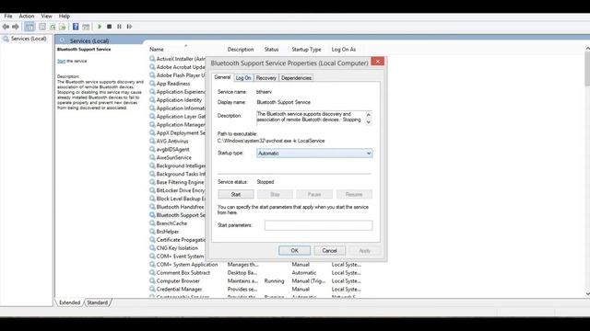Image resolution: width=590 pixels, height=331 pixels.
Task: Open the blue Help icon in the toolbar
Action: 76,27
